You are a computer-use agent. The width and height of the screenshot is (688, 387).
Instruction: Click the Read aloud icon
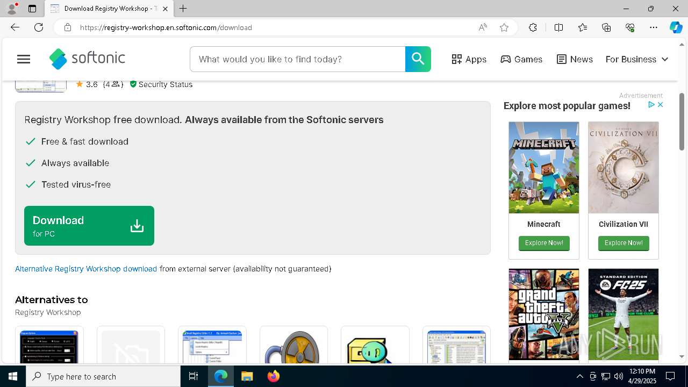[483, 27]
